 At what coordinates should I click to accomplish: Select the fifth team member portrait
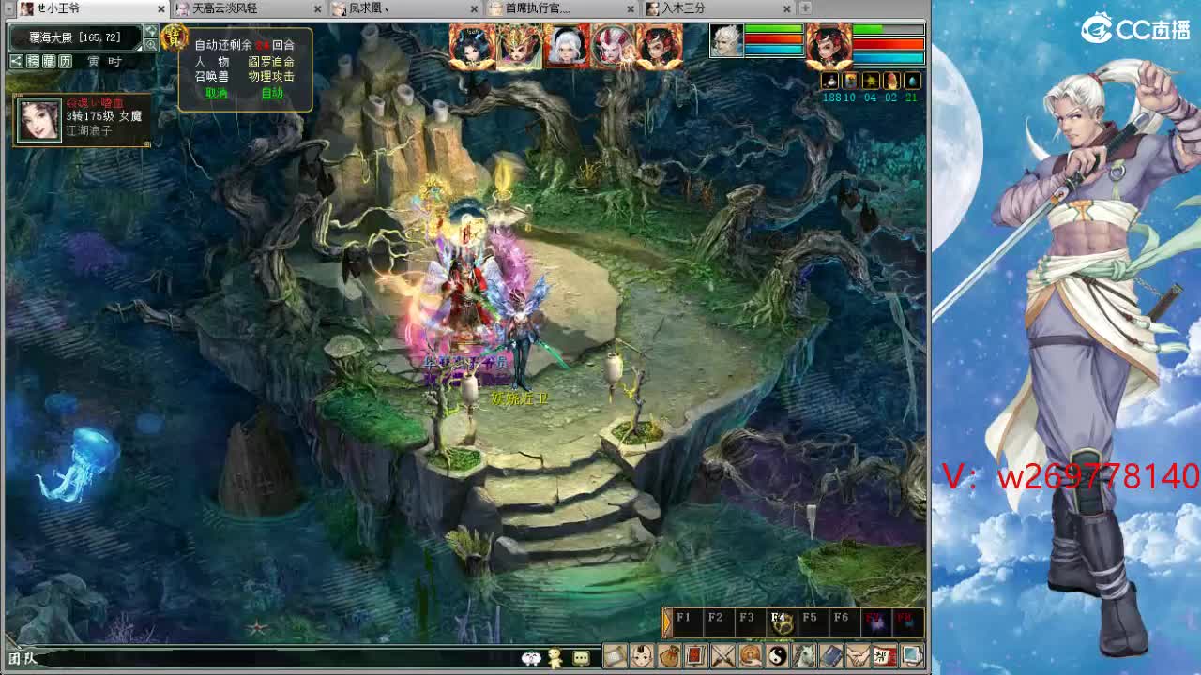(x=660, y=46)
